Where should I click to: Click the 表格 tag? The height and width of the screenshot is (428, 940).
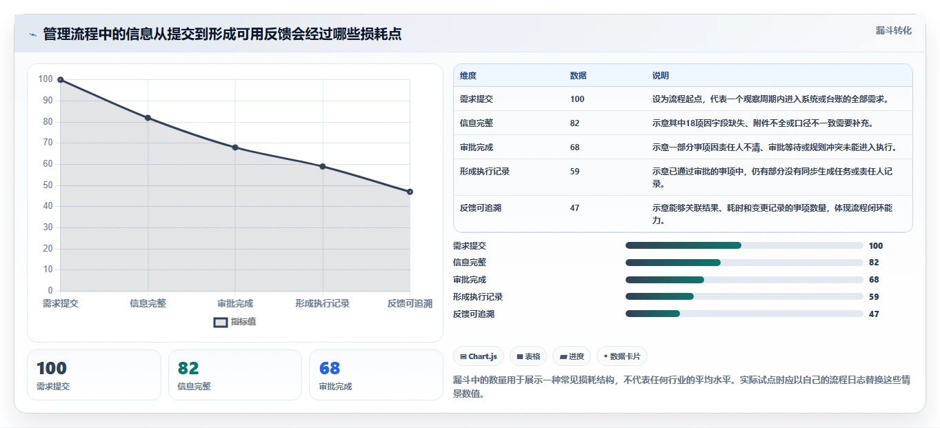pos(528,356)
